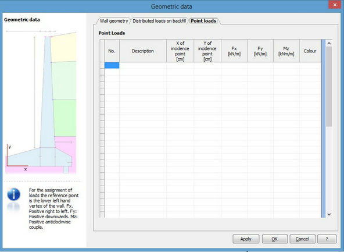This screenshot has height=252, width=344.
Task: Click the scroll up arrow of table
Action: (329, 43)
